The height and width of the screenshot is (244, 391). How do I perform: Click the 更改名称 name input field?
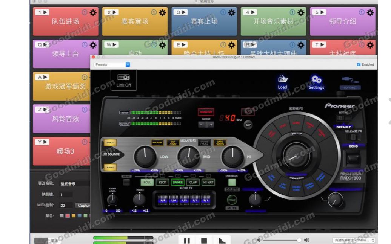coord(74,183)
